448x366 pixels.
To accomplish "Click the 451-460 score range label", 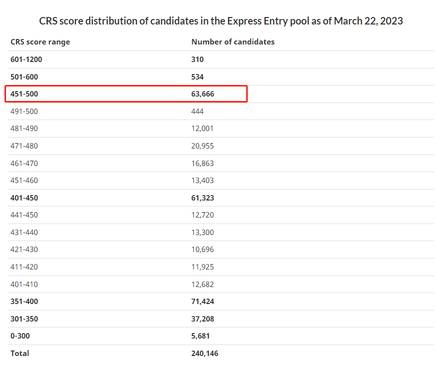I will click(x=24, y=180).
